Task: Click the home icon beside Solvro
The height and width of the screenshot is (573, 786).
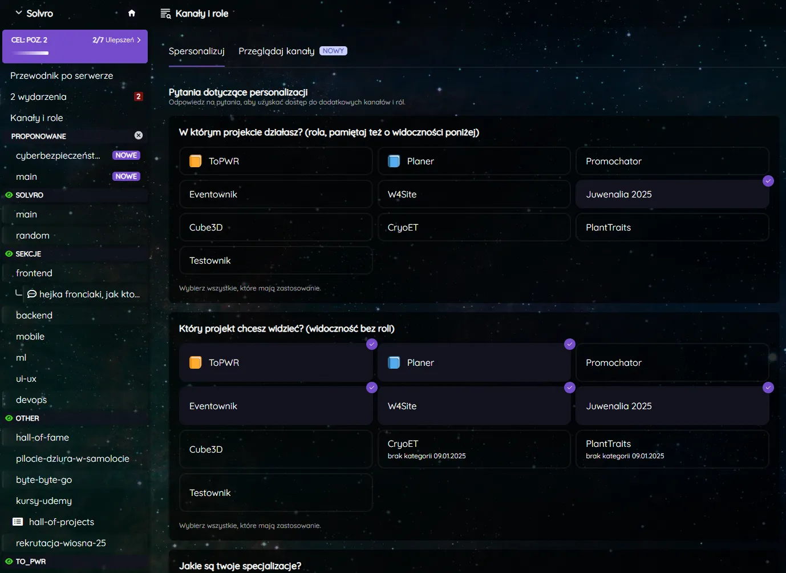Action: coord(132,13)
